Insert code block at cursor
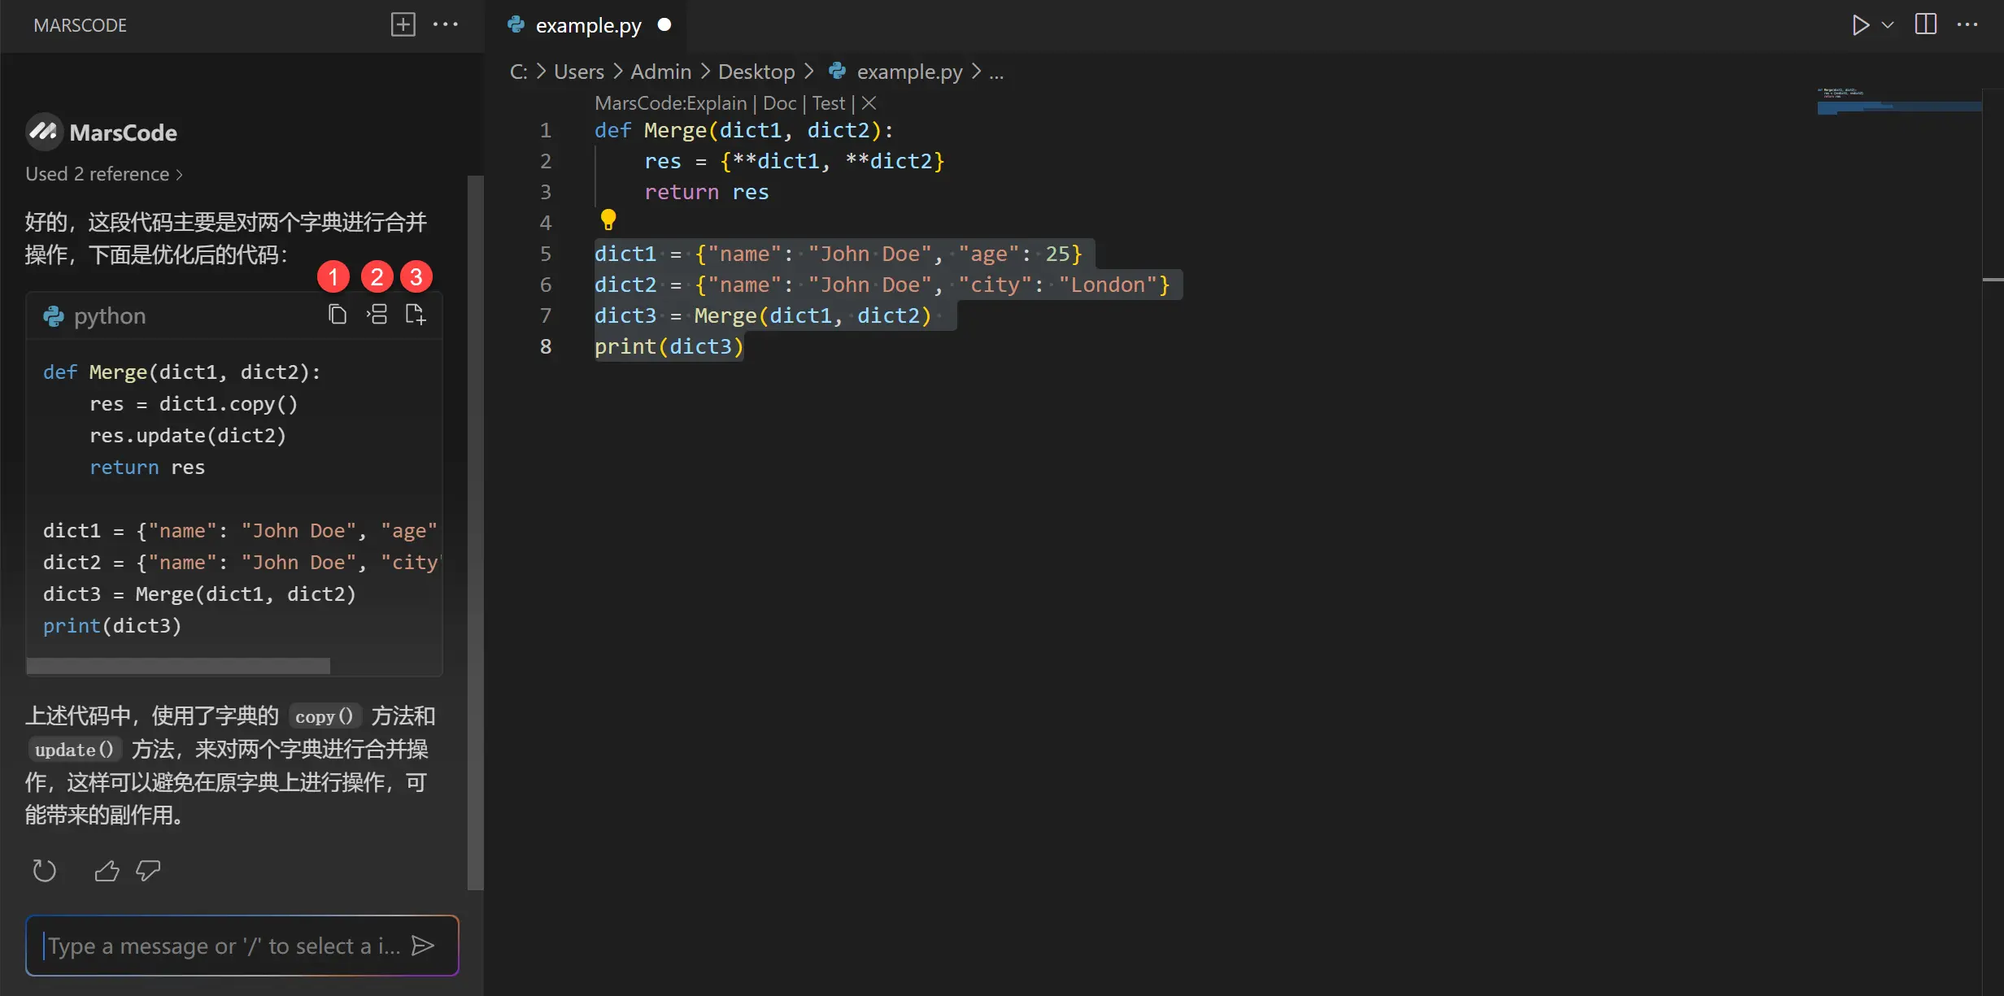The image size is (2004, 996). (377, 315)
